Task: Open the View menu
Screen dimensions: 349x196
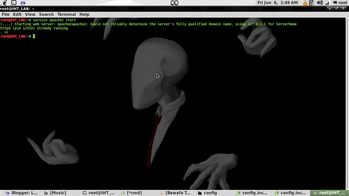Action: pos(30,15)
